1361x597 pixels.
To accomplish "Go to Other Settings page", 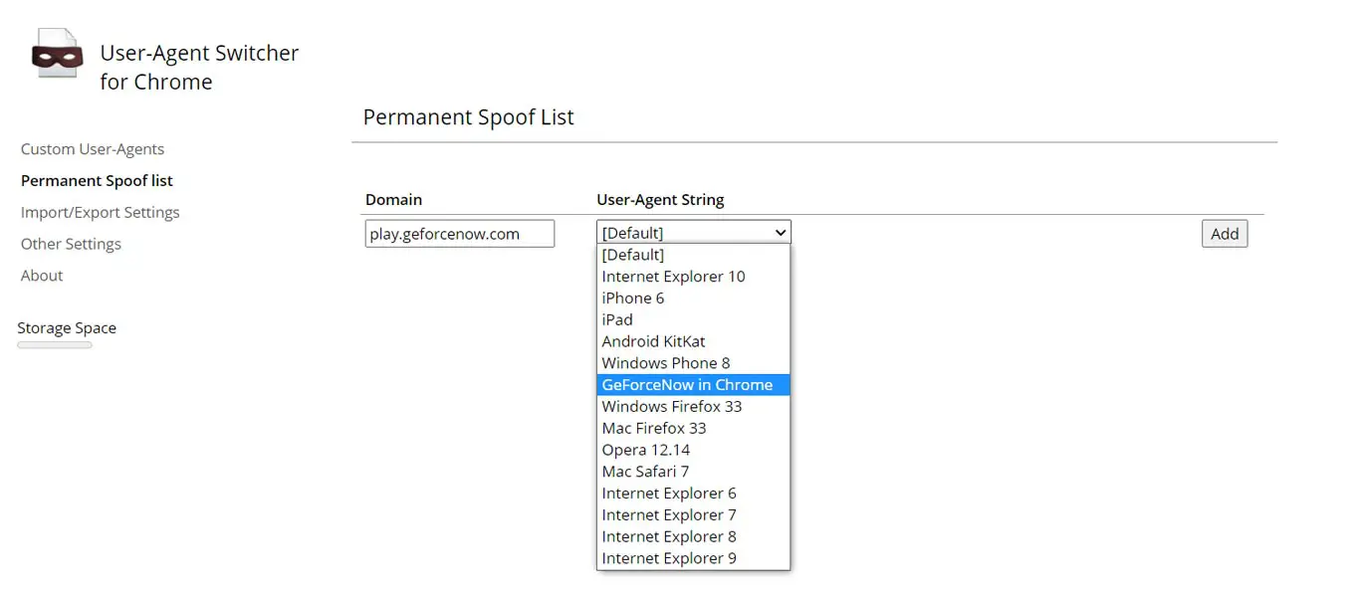I will 71,245.
